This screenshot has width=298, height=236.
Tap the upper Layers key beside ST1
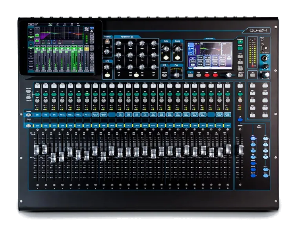pyautogui.click(x=29, y=115)
